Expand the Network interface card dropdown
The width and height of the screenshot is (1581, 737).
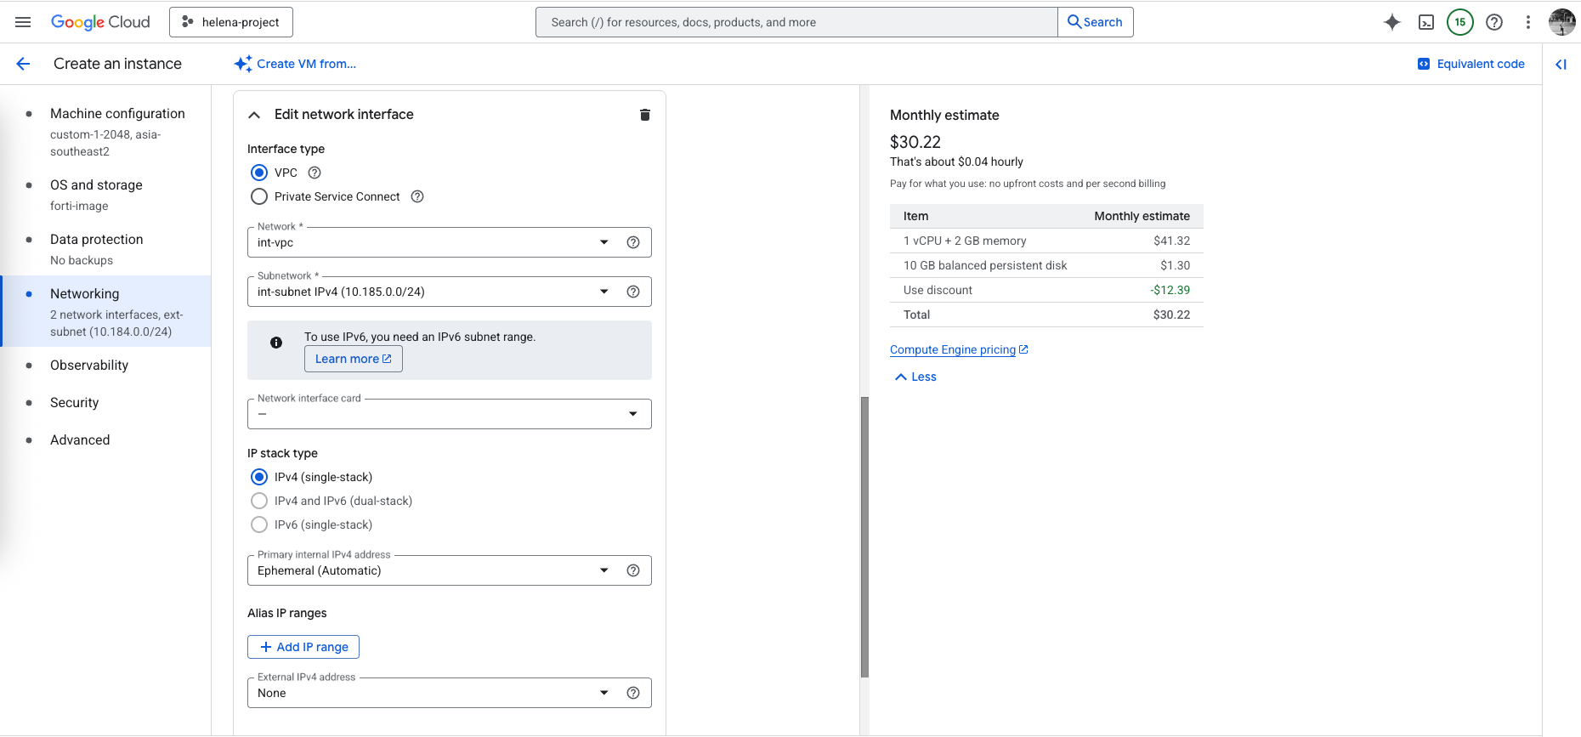point(449,414)
